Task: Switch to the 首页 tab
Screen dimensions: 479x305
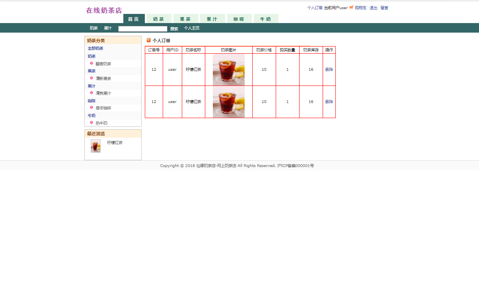Action: (134, 18)
